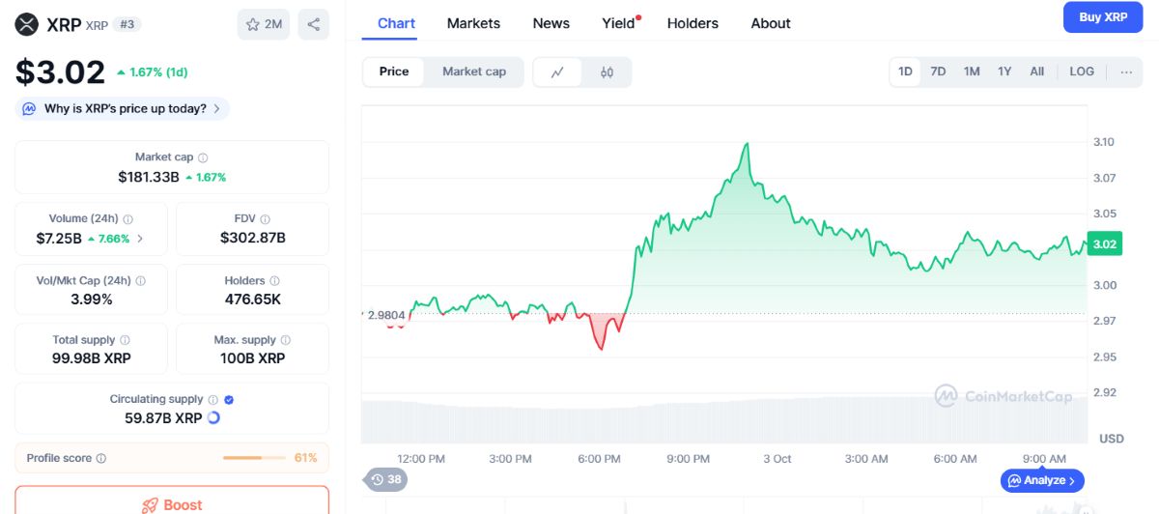The height and width of the screenshot is (514, 1159).
Task: Open the Yield tab
Action: coord(619,23)
